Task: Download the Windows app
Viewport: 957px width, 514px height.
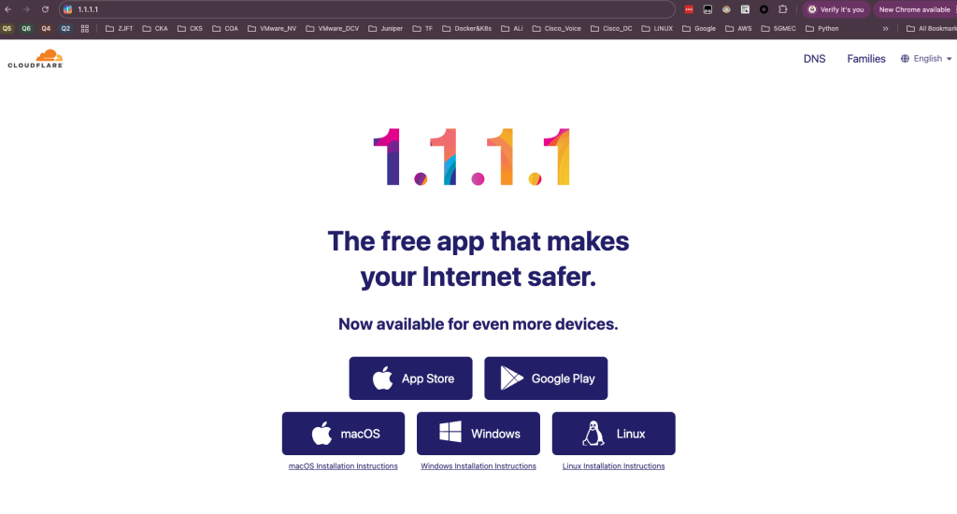Action: coord(478,434)
